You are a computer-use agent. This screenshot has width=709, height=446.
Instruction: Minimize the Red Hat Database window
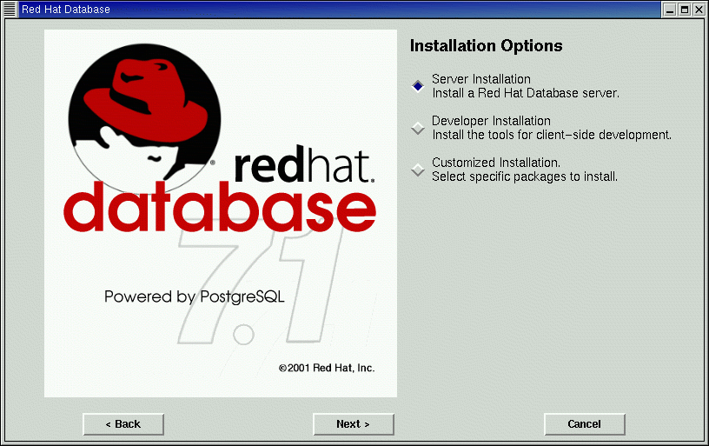click(670, 10)
